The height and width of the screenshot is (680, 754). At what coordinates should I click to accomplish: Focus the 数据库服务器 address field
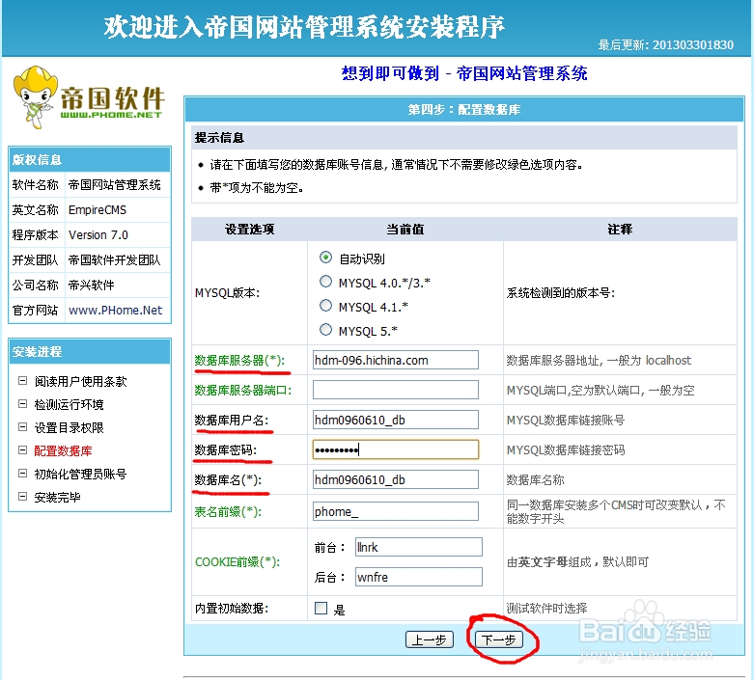[395, 360]
